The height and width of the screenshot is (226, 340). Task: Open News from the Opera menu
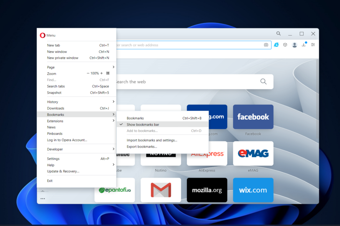(x=76, y=127)
